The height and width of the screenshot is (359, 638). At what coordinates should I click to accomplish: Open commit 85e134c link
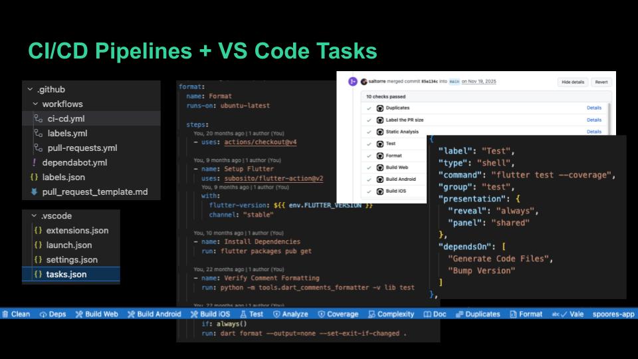click(x=429, y=81)
